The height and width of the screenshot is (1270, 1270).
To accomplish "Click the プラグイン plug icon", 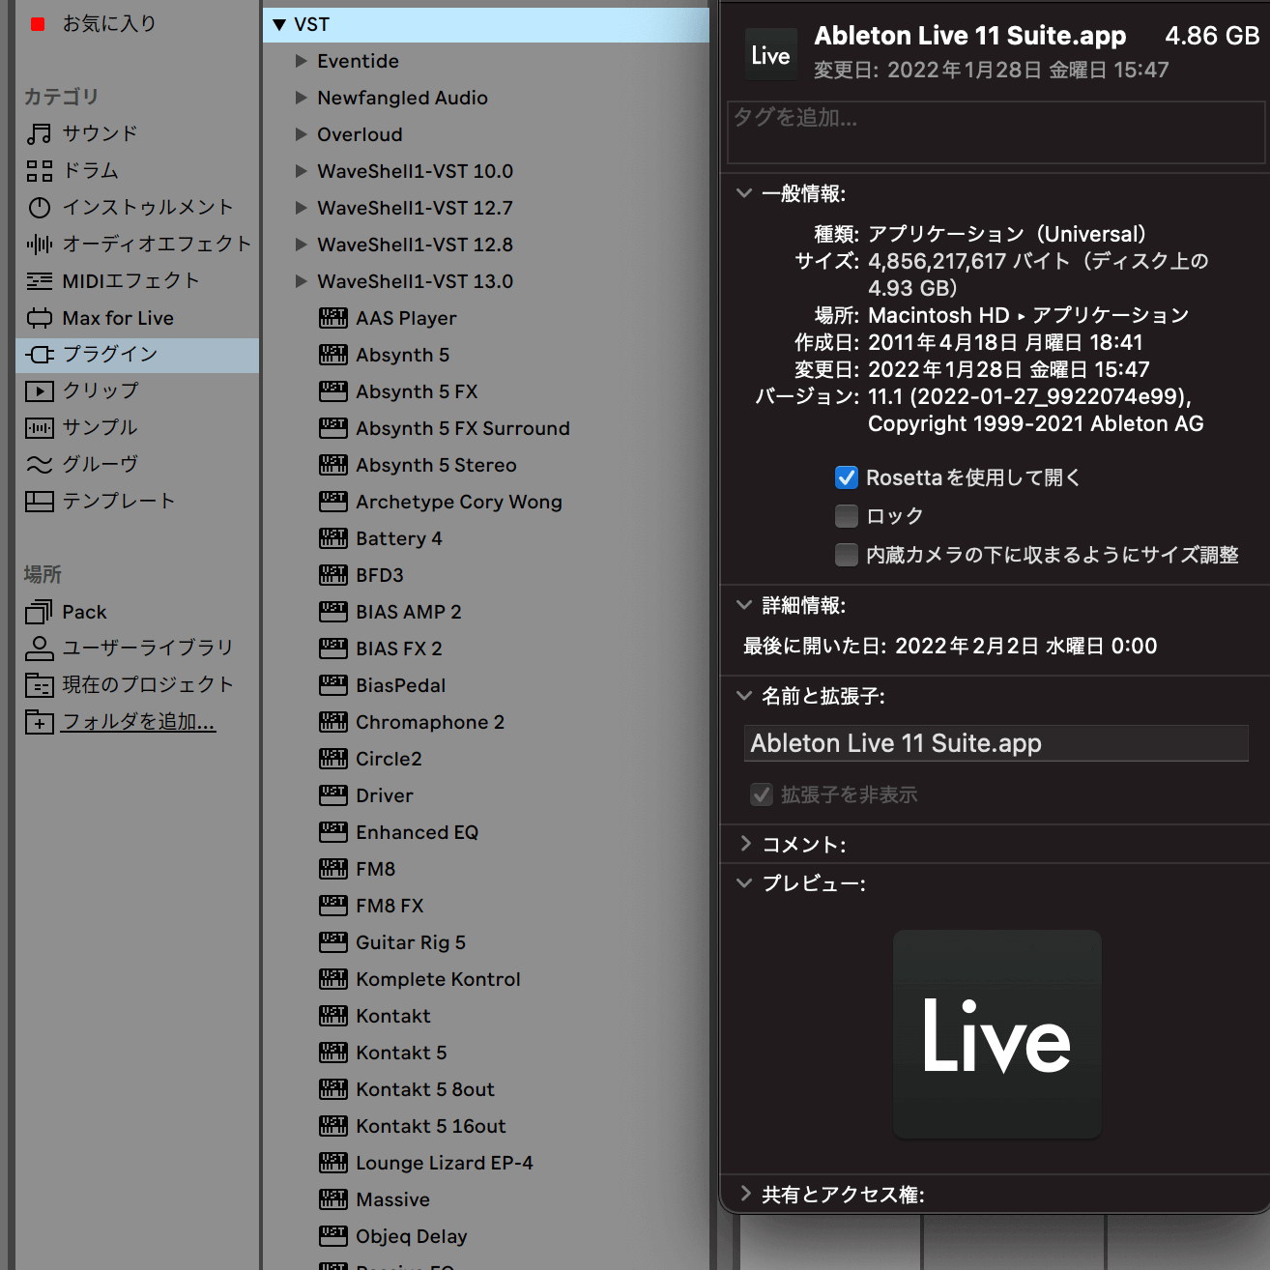I will click(x=39, y=355).
